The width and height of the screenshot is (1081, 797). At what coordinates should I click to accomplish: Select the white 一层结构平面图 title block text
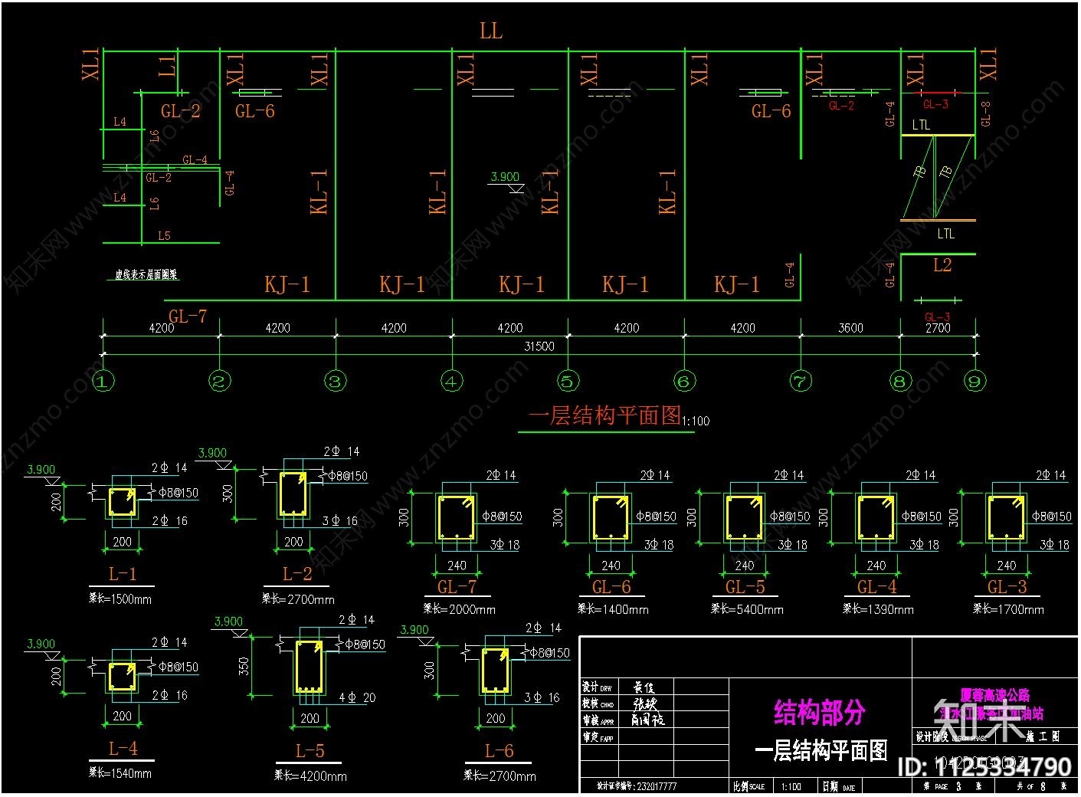pyautogui.click(x=821, y=750)
